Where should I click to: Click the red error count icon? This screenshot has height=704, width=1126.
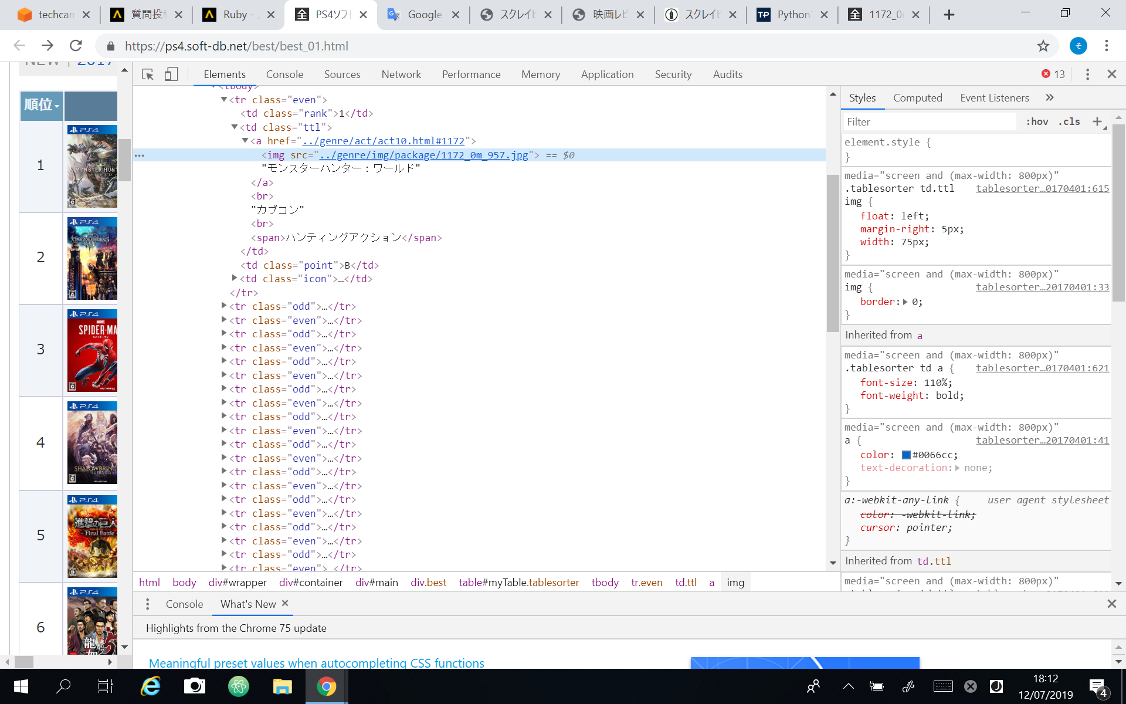[x=1046, y=74]
